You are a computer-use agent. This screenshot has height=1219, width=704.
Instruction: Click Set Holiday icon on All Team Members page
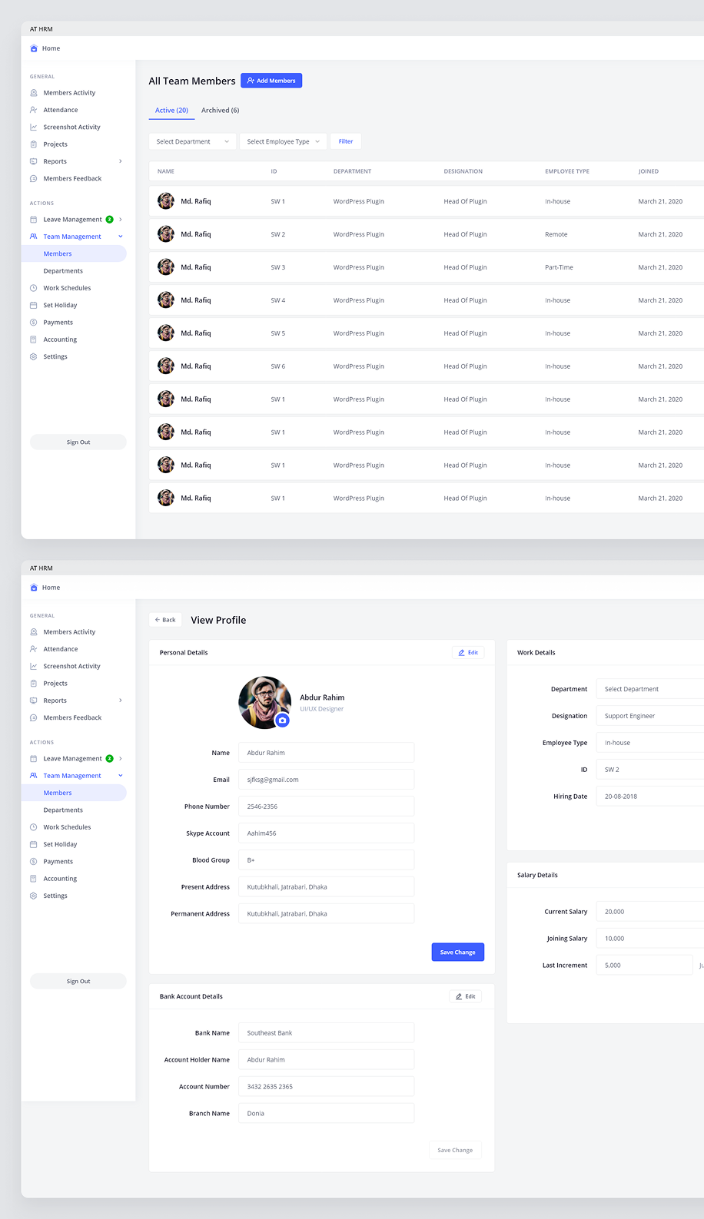(33, 305)
